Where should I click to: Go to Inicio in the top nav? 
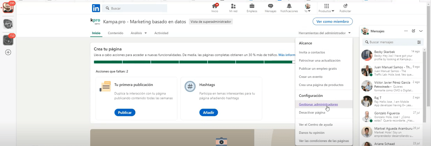point(215,8)
